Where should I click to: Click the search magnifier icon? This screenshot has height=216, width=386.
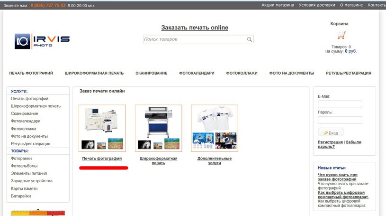[249, 39]
